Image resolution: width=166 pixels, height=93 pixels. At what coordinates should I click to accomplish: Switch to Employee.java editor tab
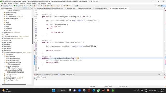point(70,9)
